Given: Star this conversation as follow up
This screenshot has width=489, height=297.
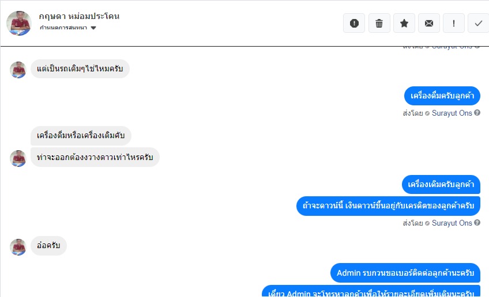Looking at the screenshot, I should (404, 23).
